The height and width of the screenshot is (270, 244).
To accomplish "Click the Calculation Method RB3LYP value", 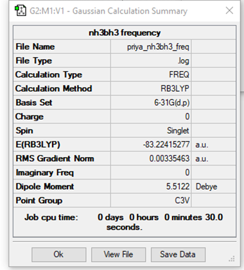I will [x=151, y=89].
